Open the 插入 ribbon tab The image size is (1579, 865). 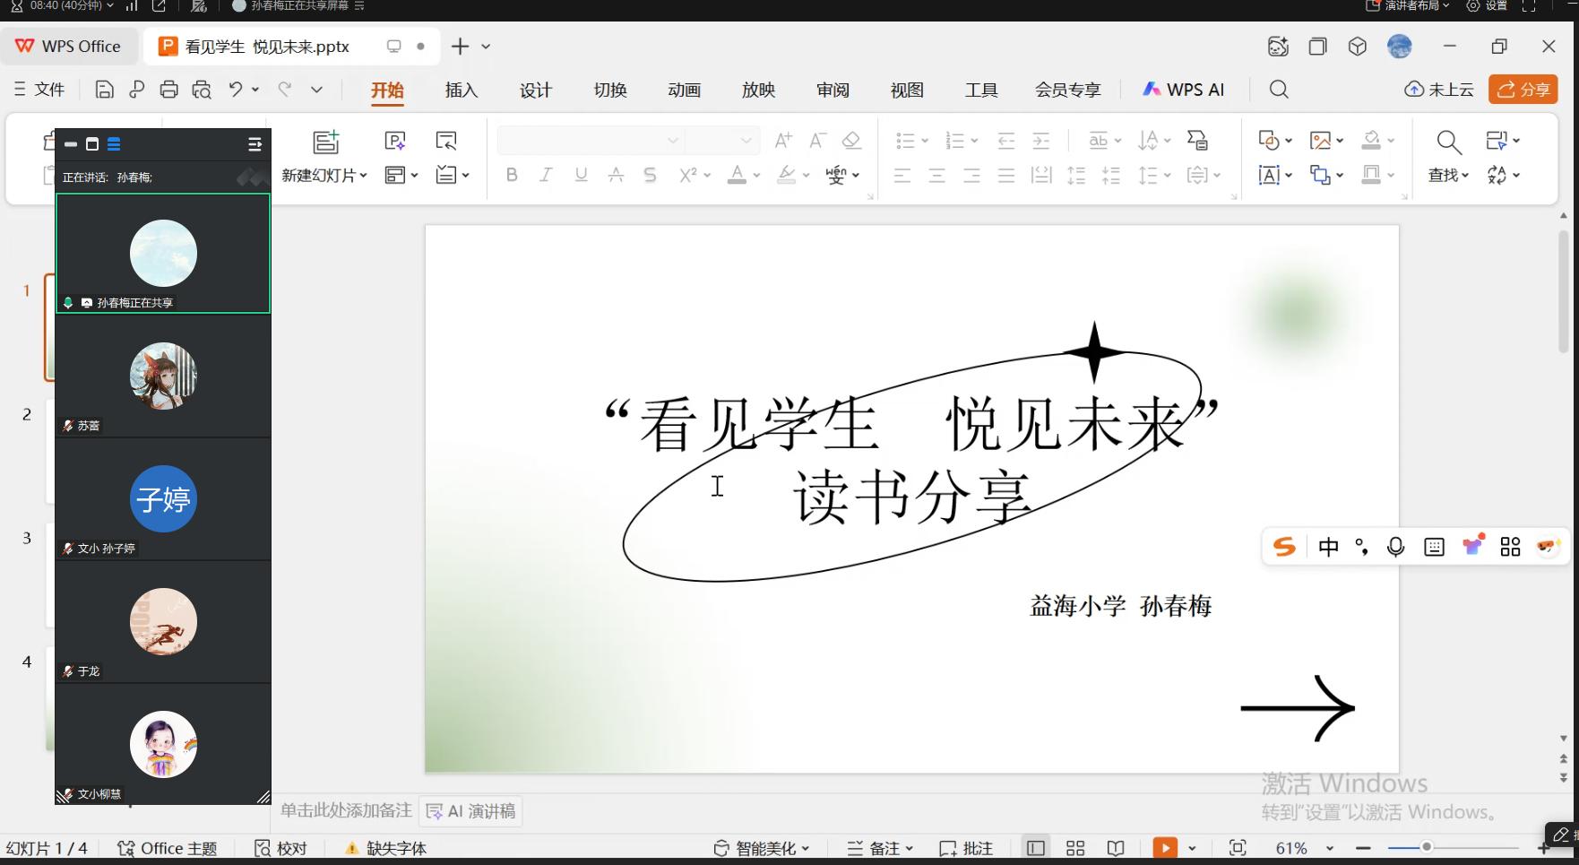click(462, 90)
